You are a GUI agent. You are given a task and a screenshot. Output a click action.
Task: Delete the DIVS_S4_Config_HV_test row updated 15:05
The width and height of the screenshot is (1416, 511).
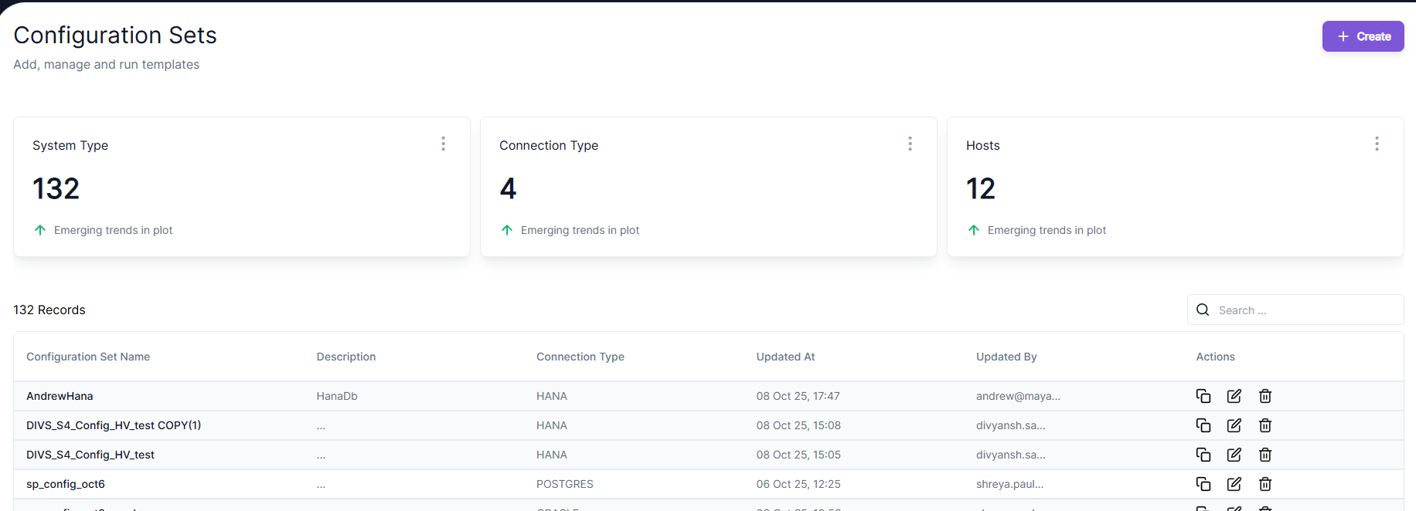coord(1265,455)
